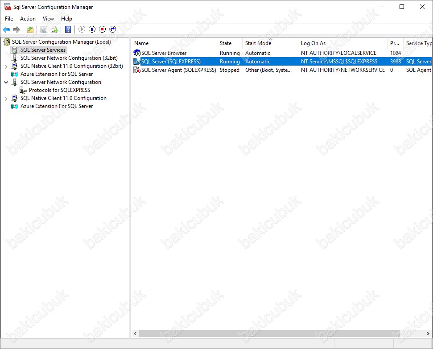Select the SQL Server Agent (SQLEXPRESS) row

coord(282,70)
